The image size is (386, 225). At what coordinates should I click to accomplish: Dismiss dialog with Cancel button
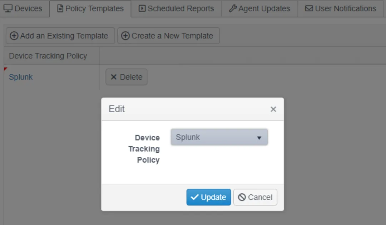255,197
